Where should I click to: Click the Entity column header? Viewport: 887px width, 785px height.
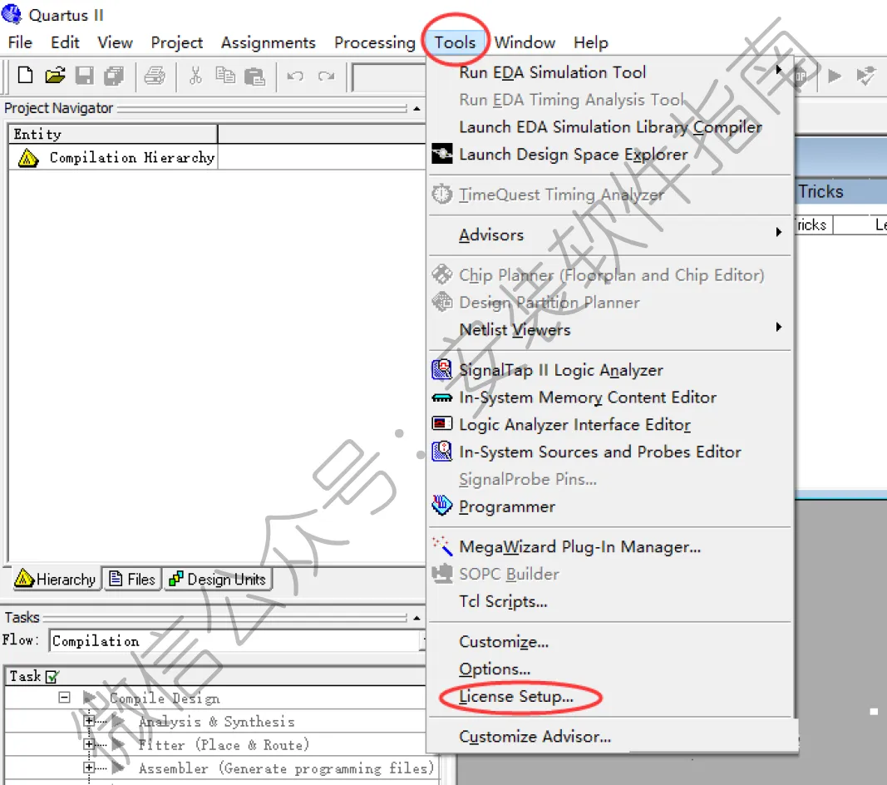point(113,134)
